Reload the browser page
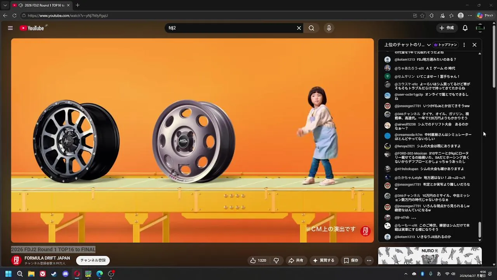This screenshot has height=280, width=497. tap(14, 16)
